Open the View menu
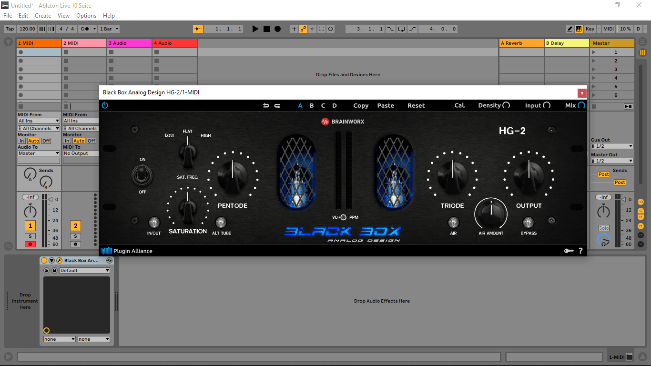This screenshot has height=366, width=651. point(63,16)
